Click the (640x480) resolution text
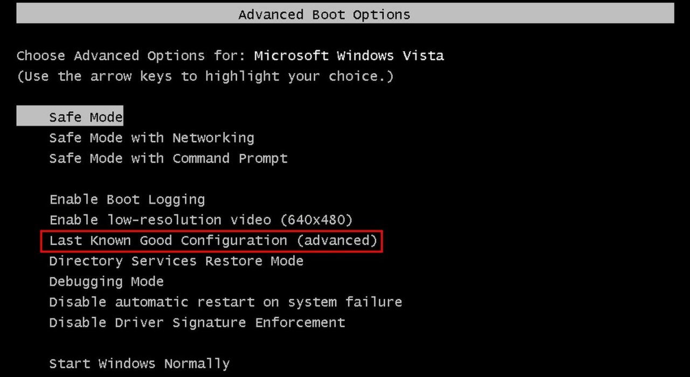The image size is (690, 377). (316, 220)
